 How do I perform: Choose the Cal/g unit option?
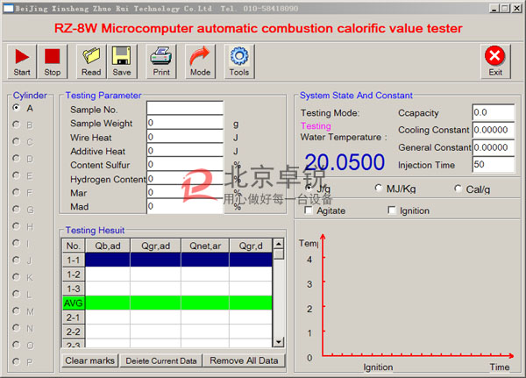coord(458,189)
